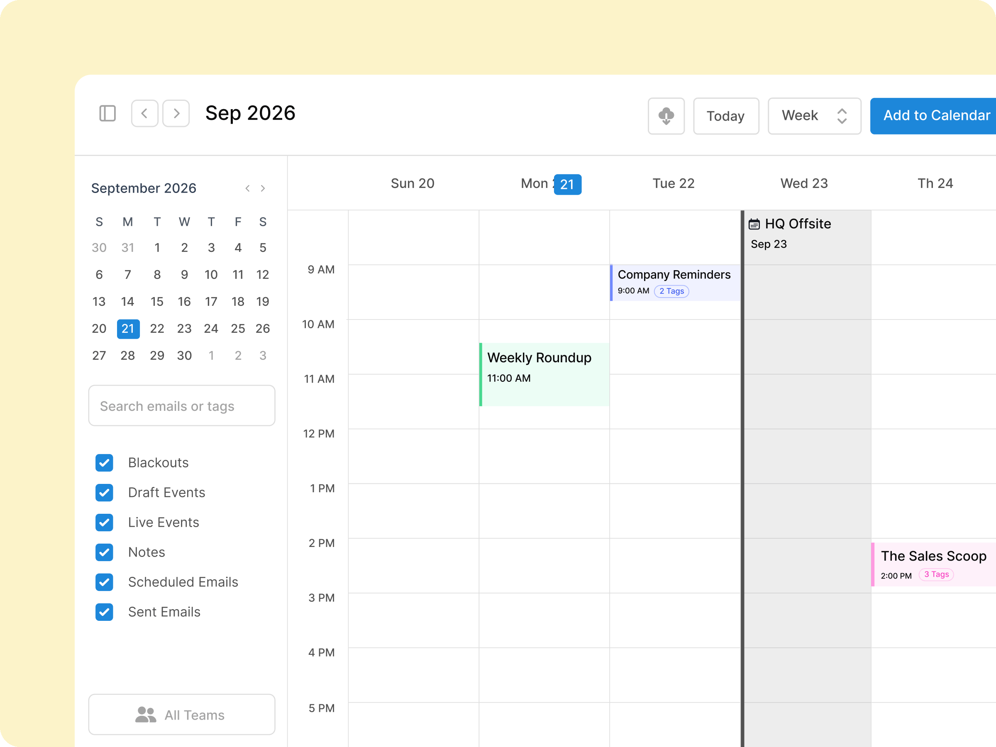Viewport: 996px width, 747px height.
Task: Disable the Draft Events filter
Action: pyautogui.click(x=104, y=493)
